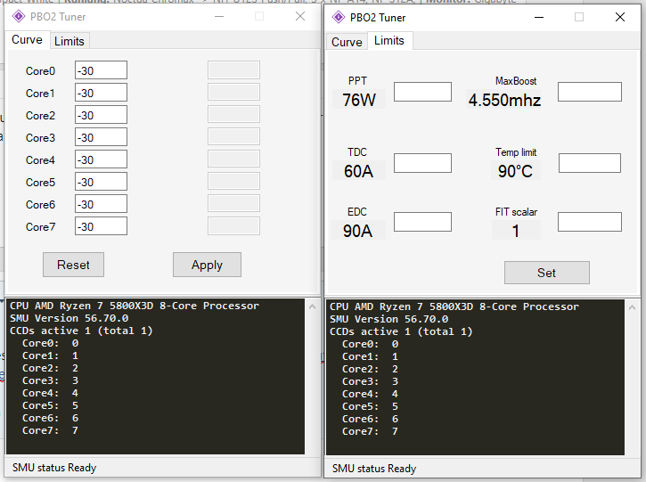The image size is (646, 482).
Task: Click the 60A TDC value
Action: coord(359,171)
